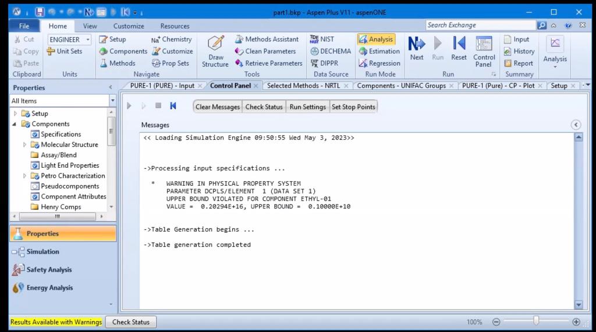Switch to the Customize ribbon tab
This screenshot has width=596, height=332.
click(x=129, y=26)
